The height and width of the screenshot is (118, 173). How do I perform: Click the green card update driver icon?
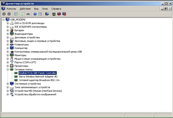coord(54,14)
